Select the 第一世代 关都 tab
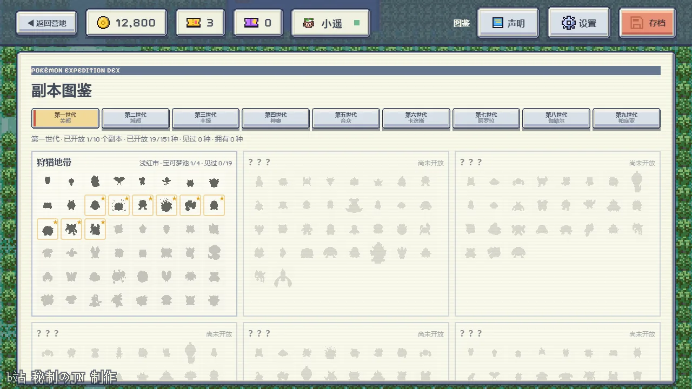Screen dimensions: 692x389 [x=65, y=118]
